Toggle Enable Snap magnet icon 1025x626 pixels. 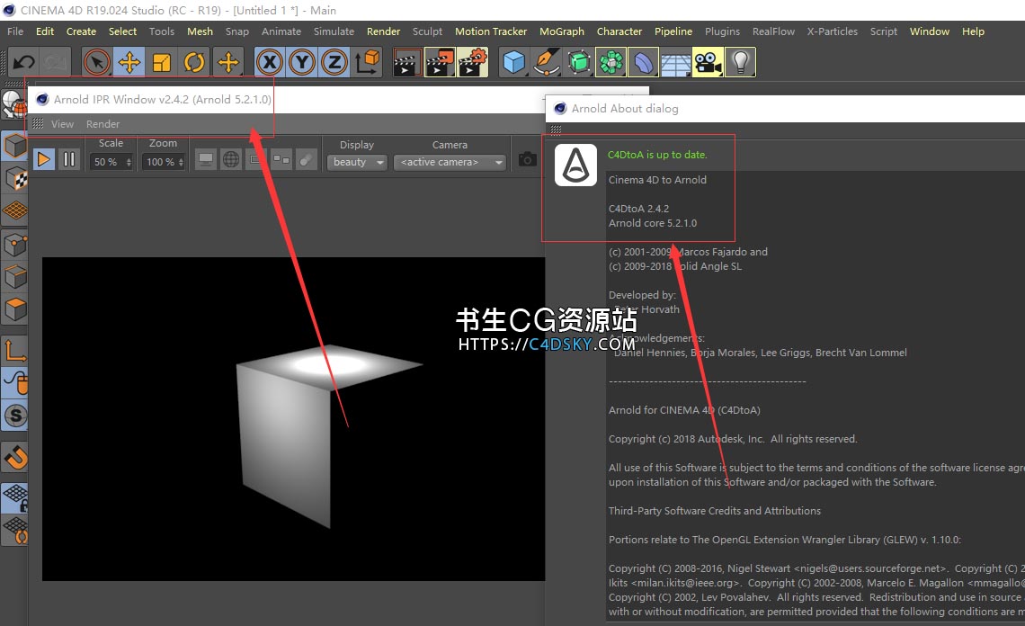(14, 457)
